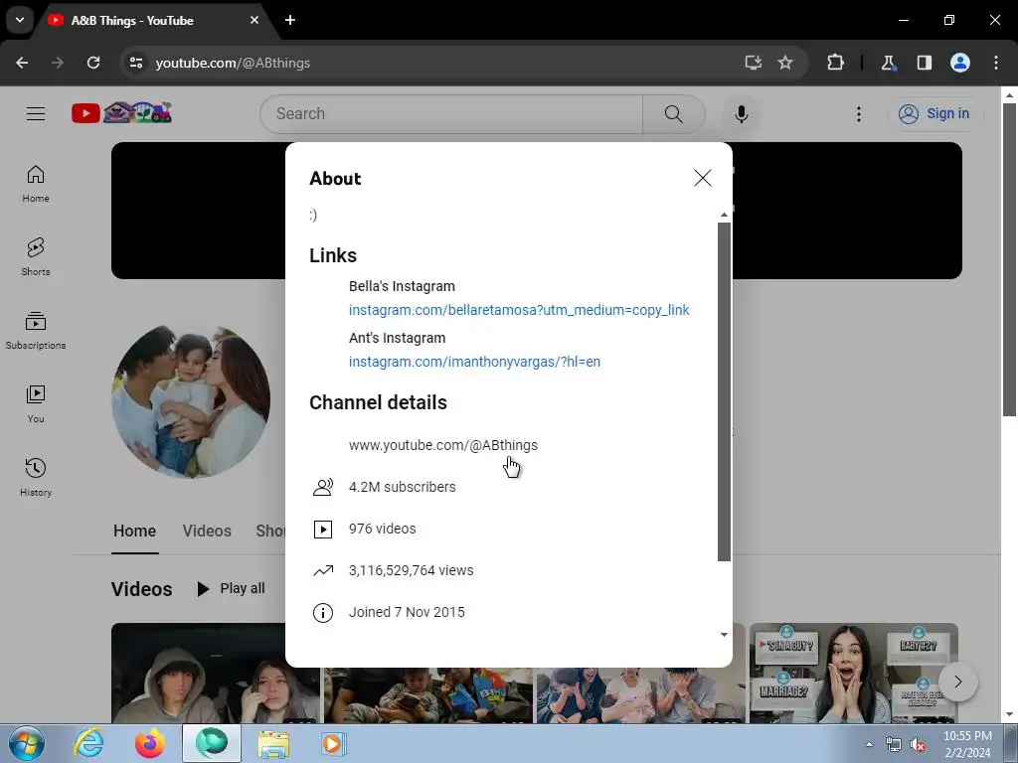The image size is (1018, 763).
Task: Click the Videos section heading
Action: click(x=141, y=589)
